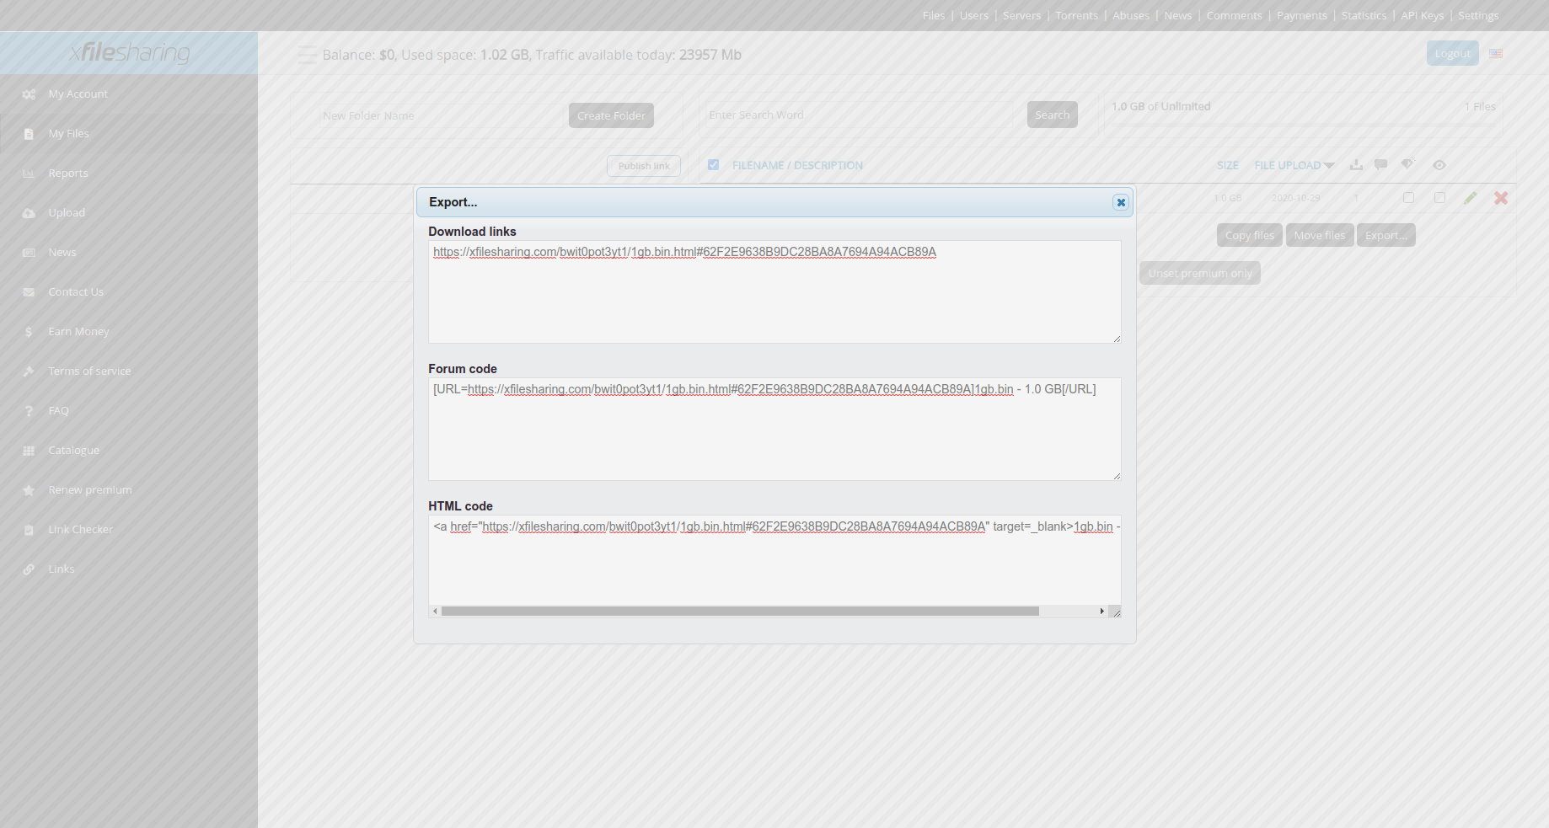
Task: Toggle the select-all files checkbox
Action: [714, 165]
